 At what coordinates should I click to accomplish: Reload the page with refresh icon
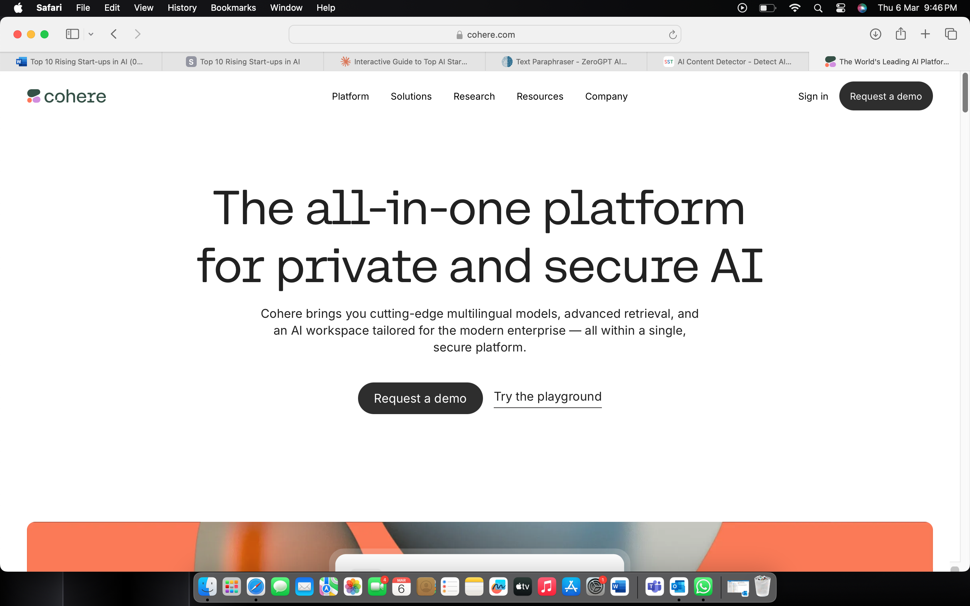click(x=673, y=35)
